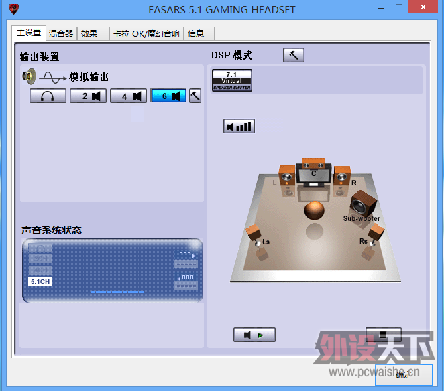Open the DSP 模式 hammer settings button
The height and width of the screenshot is (391, 444).
(293, 55)
